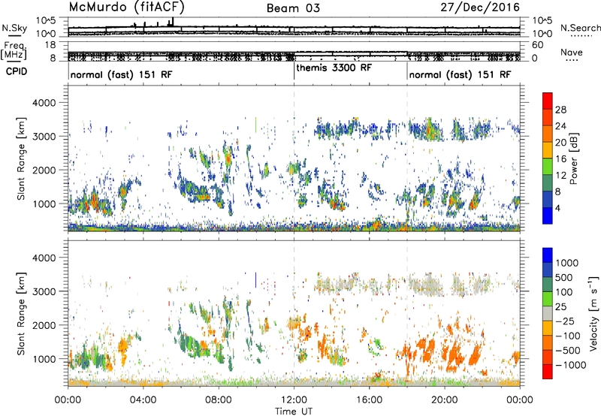Pick the blue top segment of Velocity colorbar

click(548, 255)
